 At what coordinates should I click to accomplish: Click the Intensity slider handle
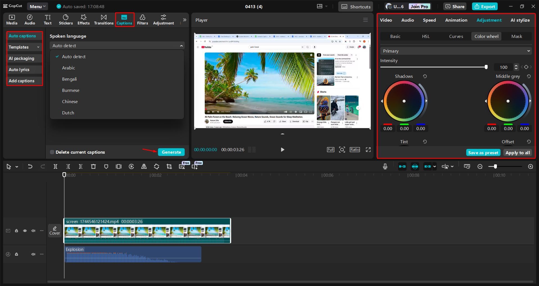(486, 67)
